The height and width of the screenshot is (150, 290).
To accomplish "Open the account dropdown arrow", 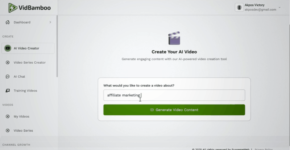I will click(x=279, y=7).
